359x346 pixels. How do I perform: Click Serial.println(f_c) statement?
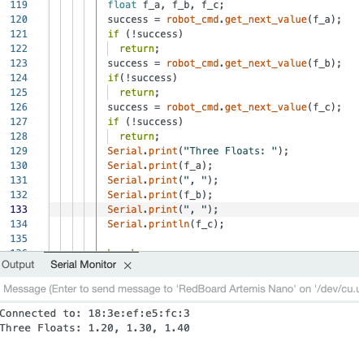tap(166, 224)
